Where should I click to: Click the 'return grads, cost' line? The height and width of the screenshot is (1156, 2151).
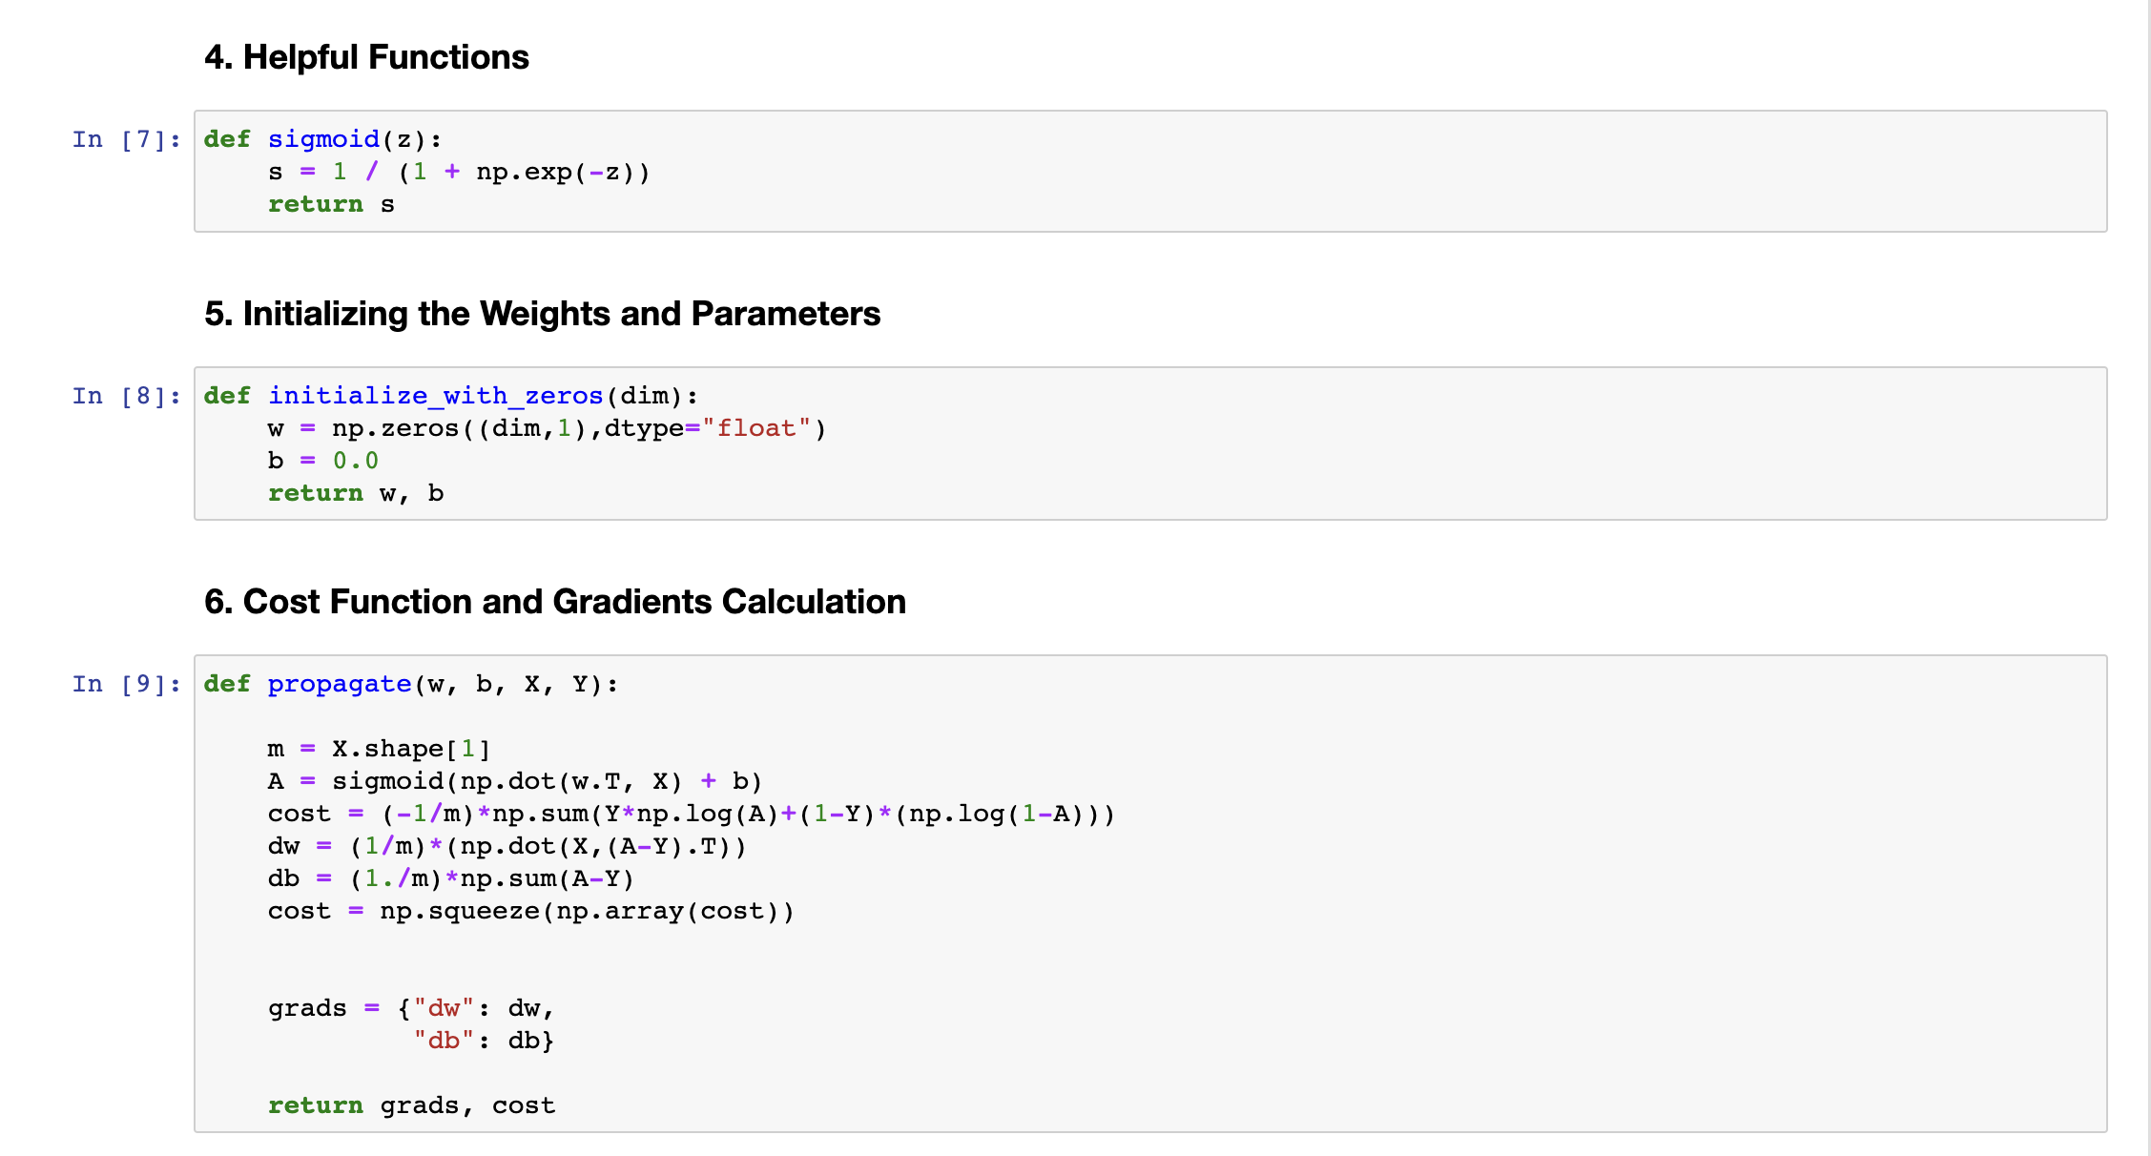(x=411, y=1106)
